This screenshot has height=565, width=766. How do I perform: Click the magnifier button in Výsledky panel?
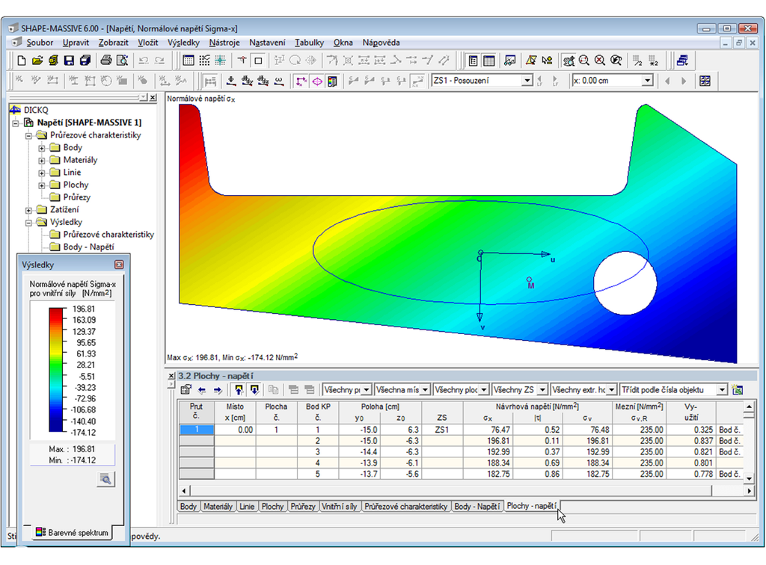pos(105,479)
